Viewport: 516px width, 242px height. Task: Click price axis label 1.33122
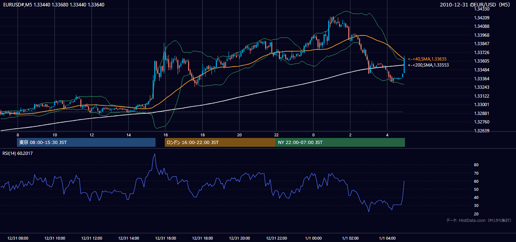[481, 96]
